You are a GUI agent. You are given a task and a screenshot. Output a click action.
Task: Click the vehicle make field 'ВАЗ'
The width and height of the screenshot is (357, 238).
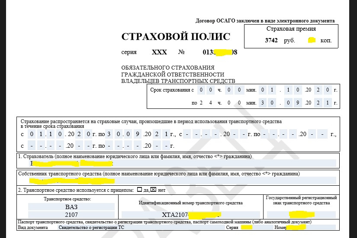[71, 207]
